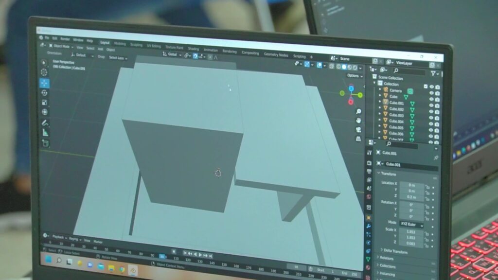Expand Cube.004 in the outliner

tap(379, 121)
